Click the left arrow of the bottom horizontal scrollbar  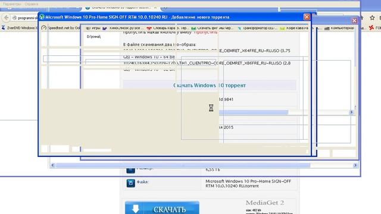pos(53,165)
